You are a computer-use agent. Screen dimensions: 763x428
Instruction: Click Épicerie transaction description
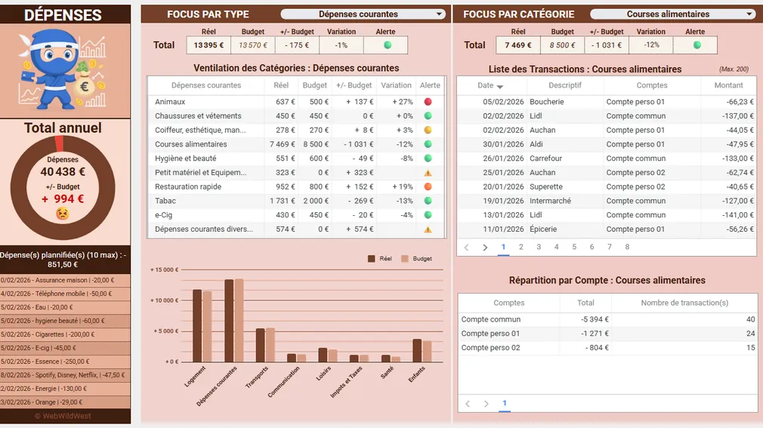[x=543, y=229]
